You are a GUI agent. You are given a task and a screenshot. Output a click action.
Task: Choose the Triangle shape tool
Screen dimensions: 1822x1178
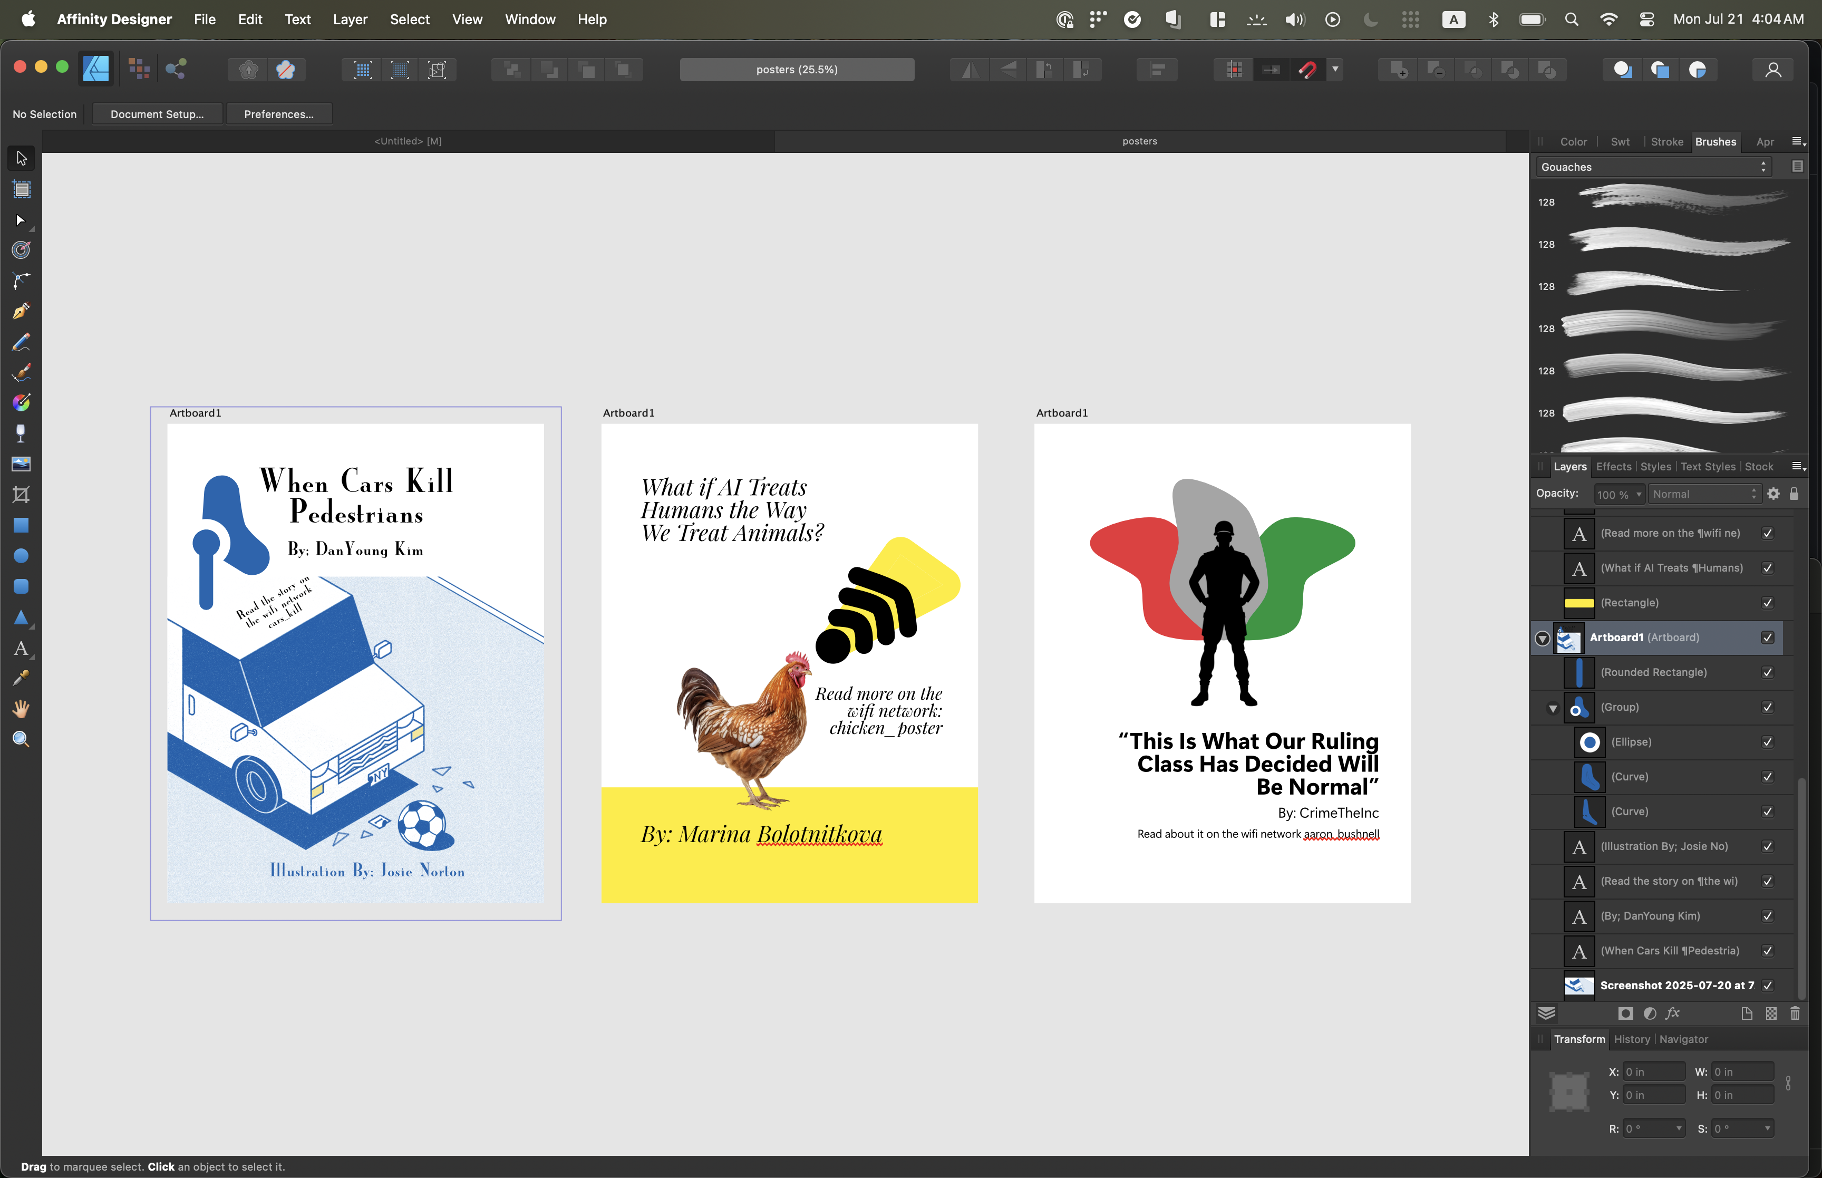[22, 617]
